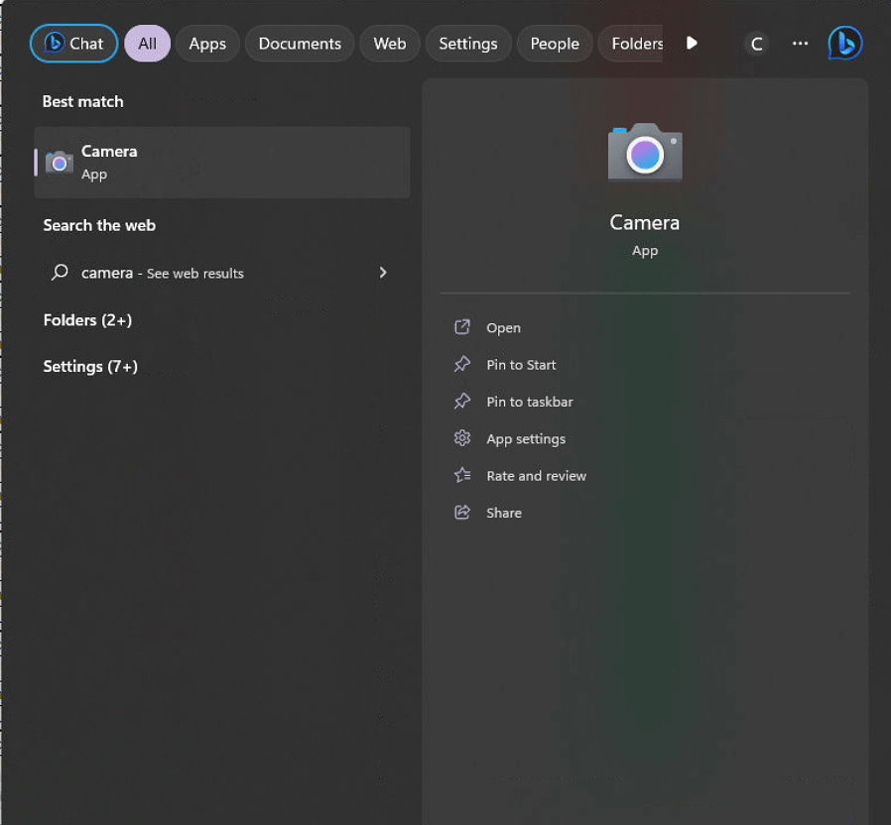Click the Camera title in preview pane
The width and height of the screenshot is (891, 825).
pos(644,222)
